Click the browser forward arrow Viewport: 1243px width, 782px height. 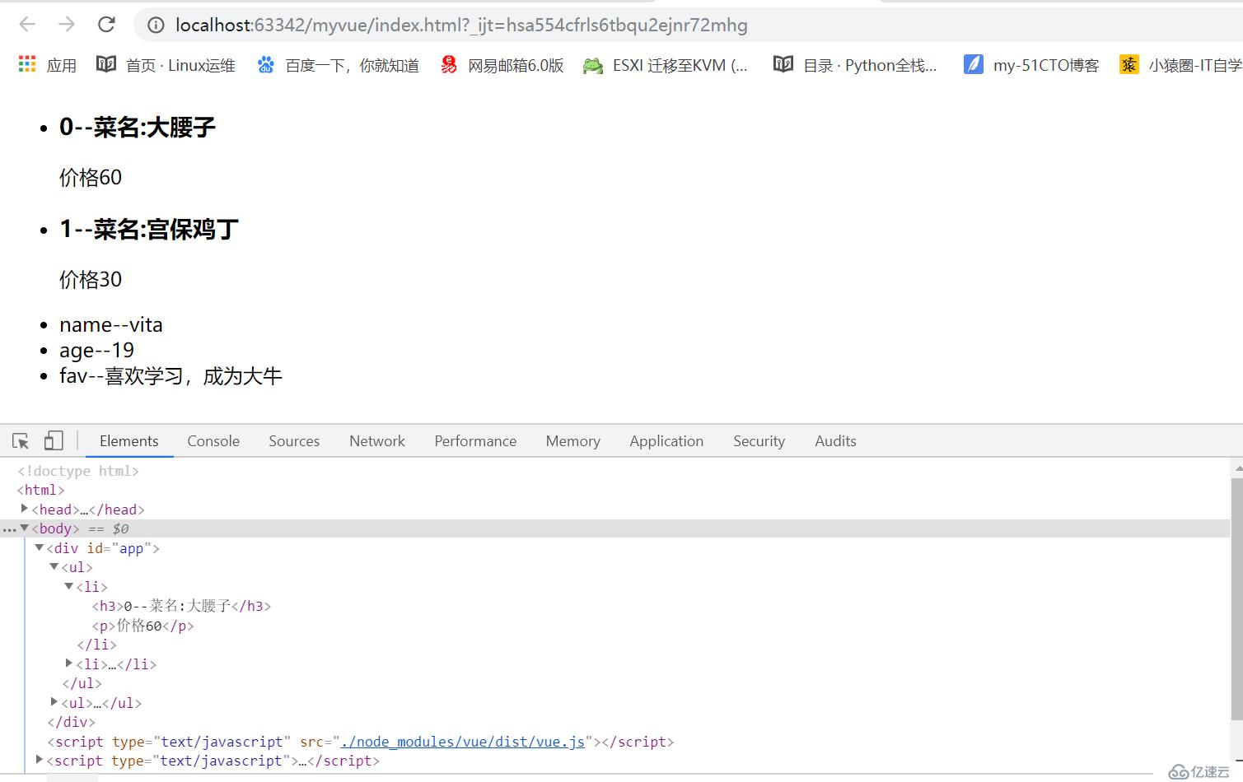click(67, 25)
